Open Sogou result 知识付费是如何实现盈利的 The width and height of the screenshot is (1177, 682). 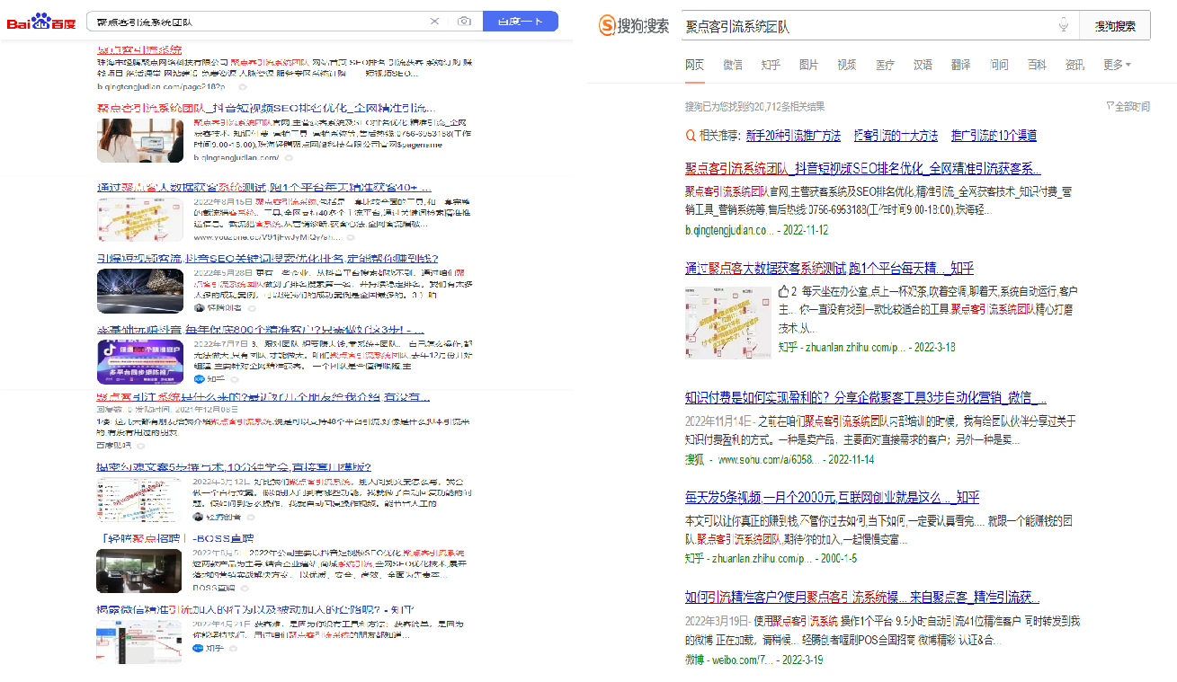867,397
